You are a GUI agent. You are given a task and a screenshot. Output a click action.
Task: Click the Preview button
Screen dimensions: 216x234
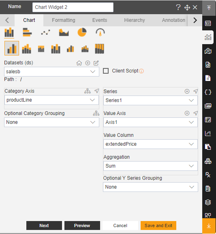[82, 225]
